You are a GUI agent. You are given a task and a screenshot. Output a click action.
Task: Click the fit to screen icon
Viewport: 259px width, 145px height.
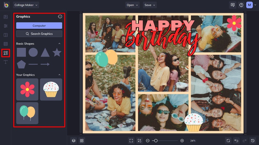[131, 141]
